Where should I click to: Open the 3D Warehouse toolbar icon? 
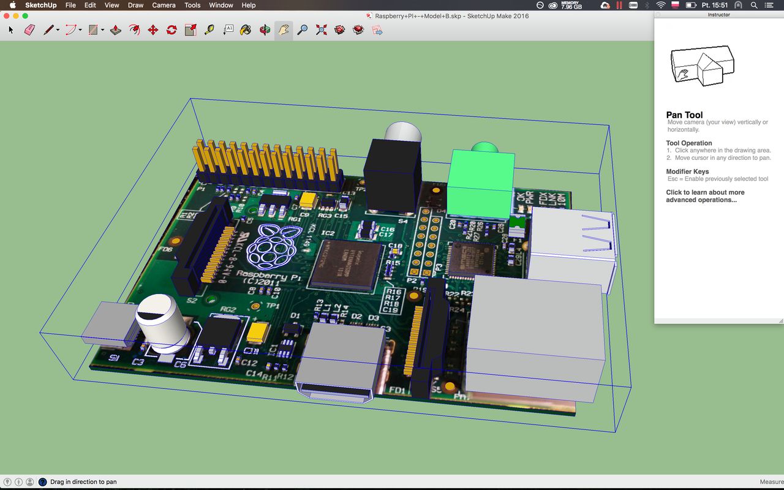pyautogui.click(x=340, y=30)
